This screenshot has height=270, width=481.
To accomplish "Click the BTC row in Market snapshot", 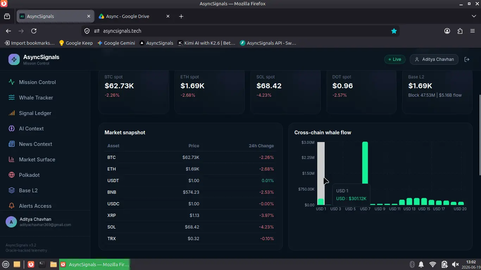I will pos(190,157).
